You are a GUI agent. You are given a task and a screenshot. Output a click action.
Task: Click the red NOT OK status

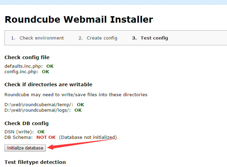(46, 137)
